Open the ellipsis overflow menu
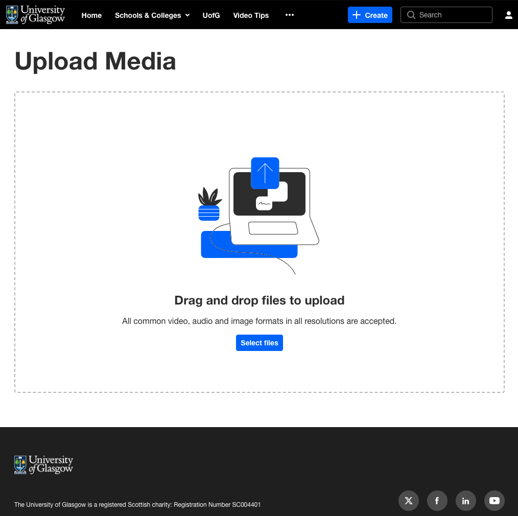The image size is (518, 516). 290,15
